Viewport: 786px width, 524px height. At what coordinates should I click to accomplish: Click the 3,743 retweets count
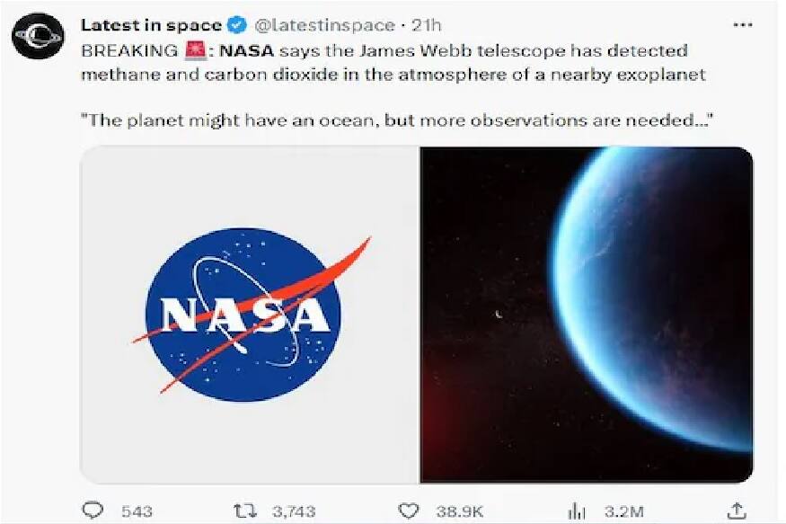coord(293,511)
